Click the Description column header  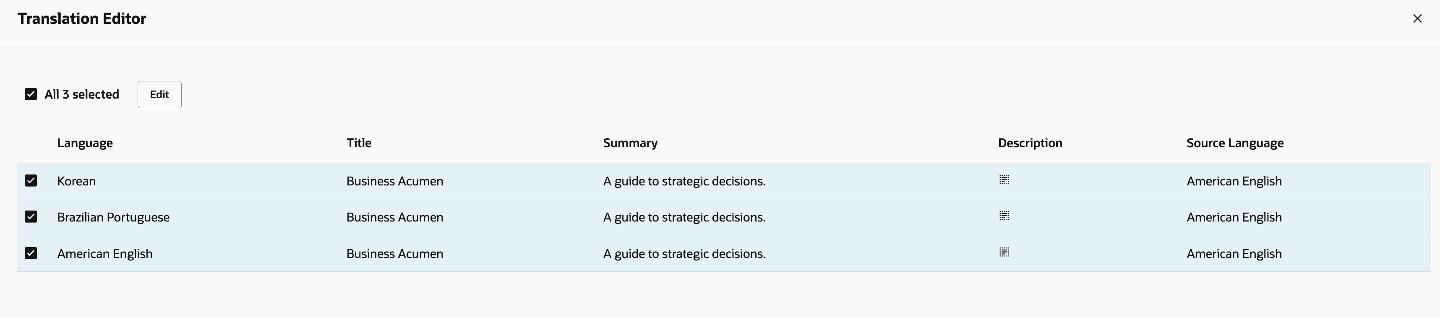[x=1030, y=143]
